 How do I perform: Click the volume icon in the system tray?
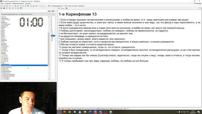182,112
